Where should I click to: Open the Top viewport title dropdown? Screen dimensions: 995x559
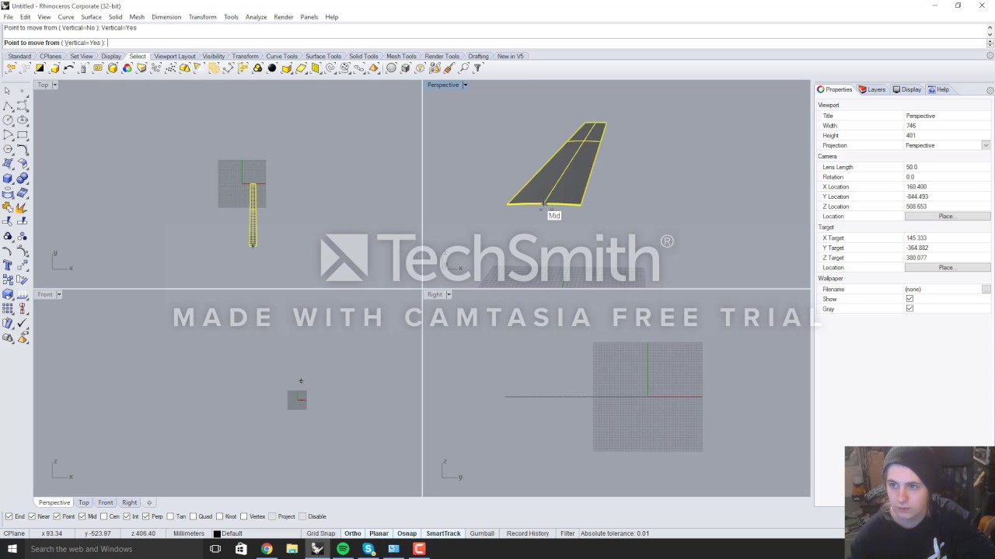coord(54,85)
